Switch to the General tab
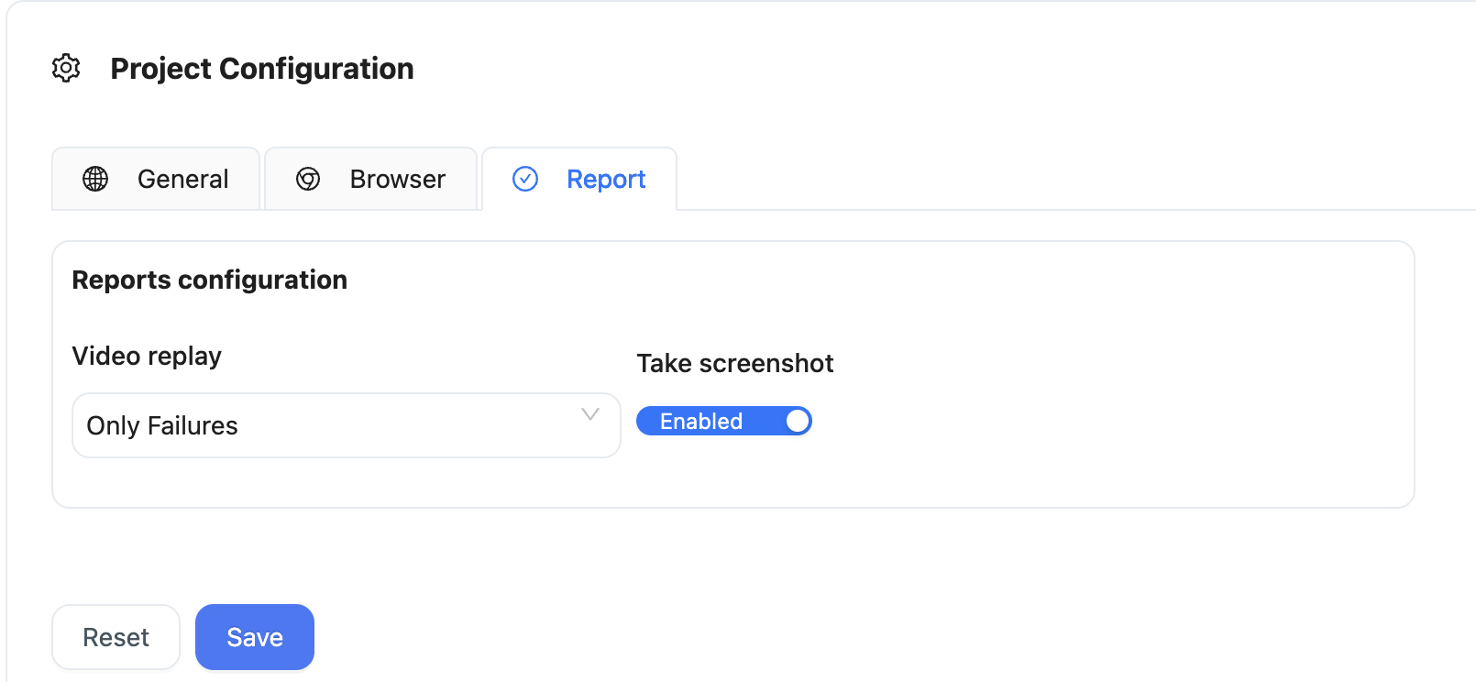This screenshot has width=1476, height=682. [x=156, y=179]
